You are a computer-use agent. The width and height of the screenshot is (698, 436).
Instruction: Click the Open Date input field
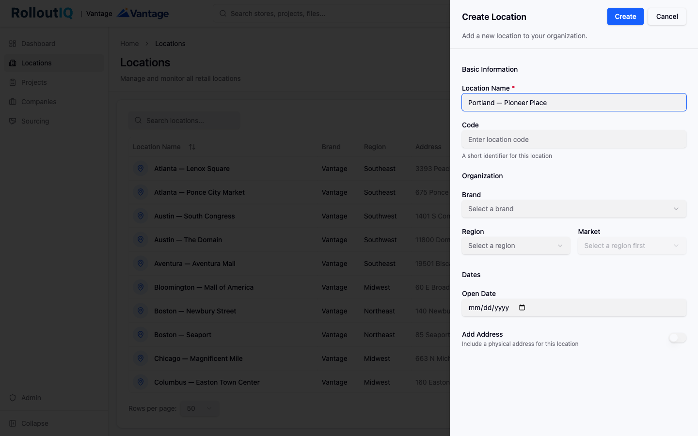pyautogui.click(x=574, y=308)
